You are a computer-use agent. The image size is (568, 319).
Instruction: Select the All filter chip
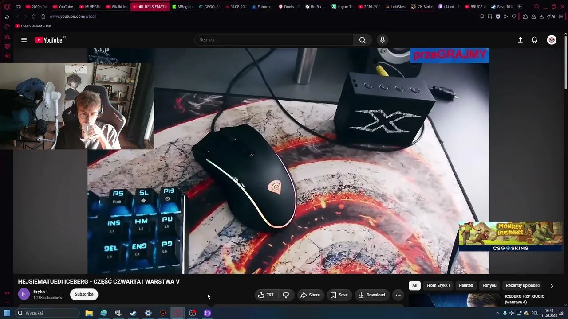click(414, 285)
